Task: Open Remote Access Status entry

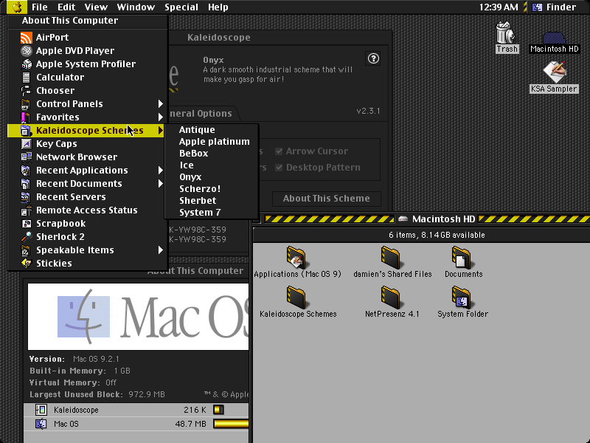Action: pos(87,210)
